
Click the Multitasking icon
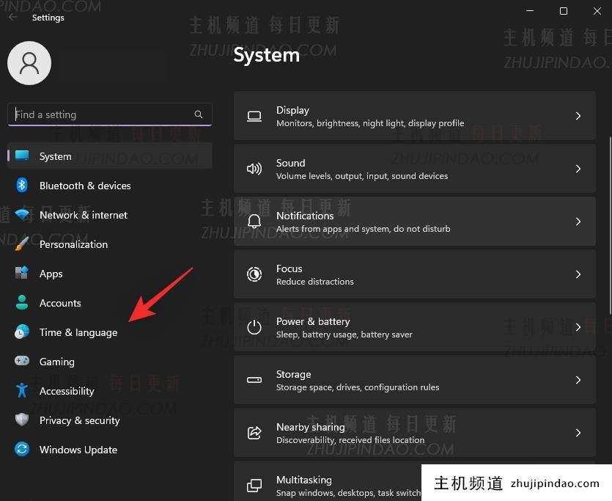tap(254, 486)
